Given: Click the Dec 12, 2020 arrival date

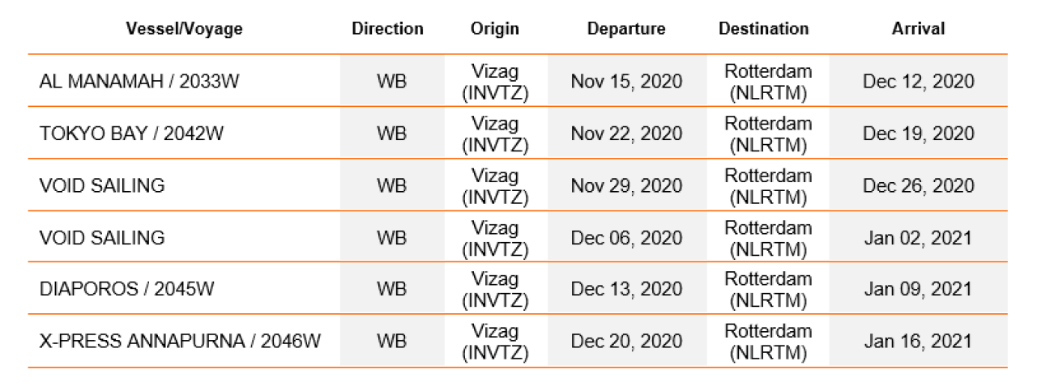Looking at the screenshot, I should click(x=918, y=82).
